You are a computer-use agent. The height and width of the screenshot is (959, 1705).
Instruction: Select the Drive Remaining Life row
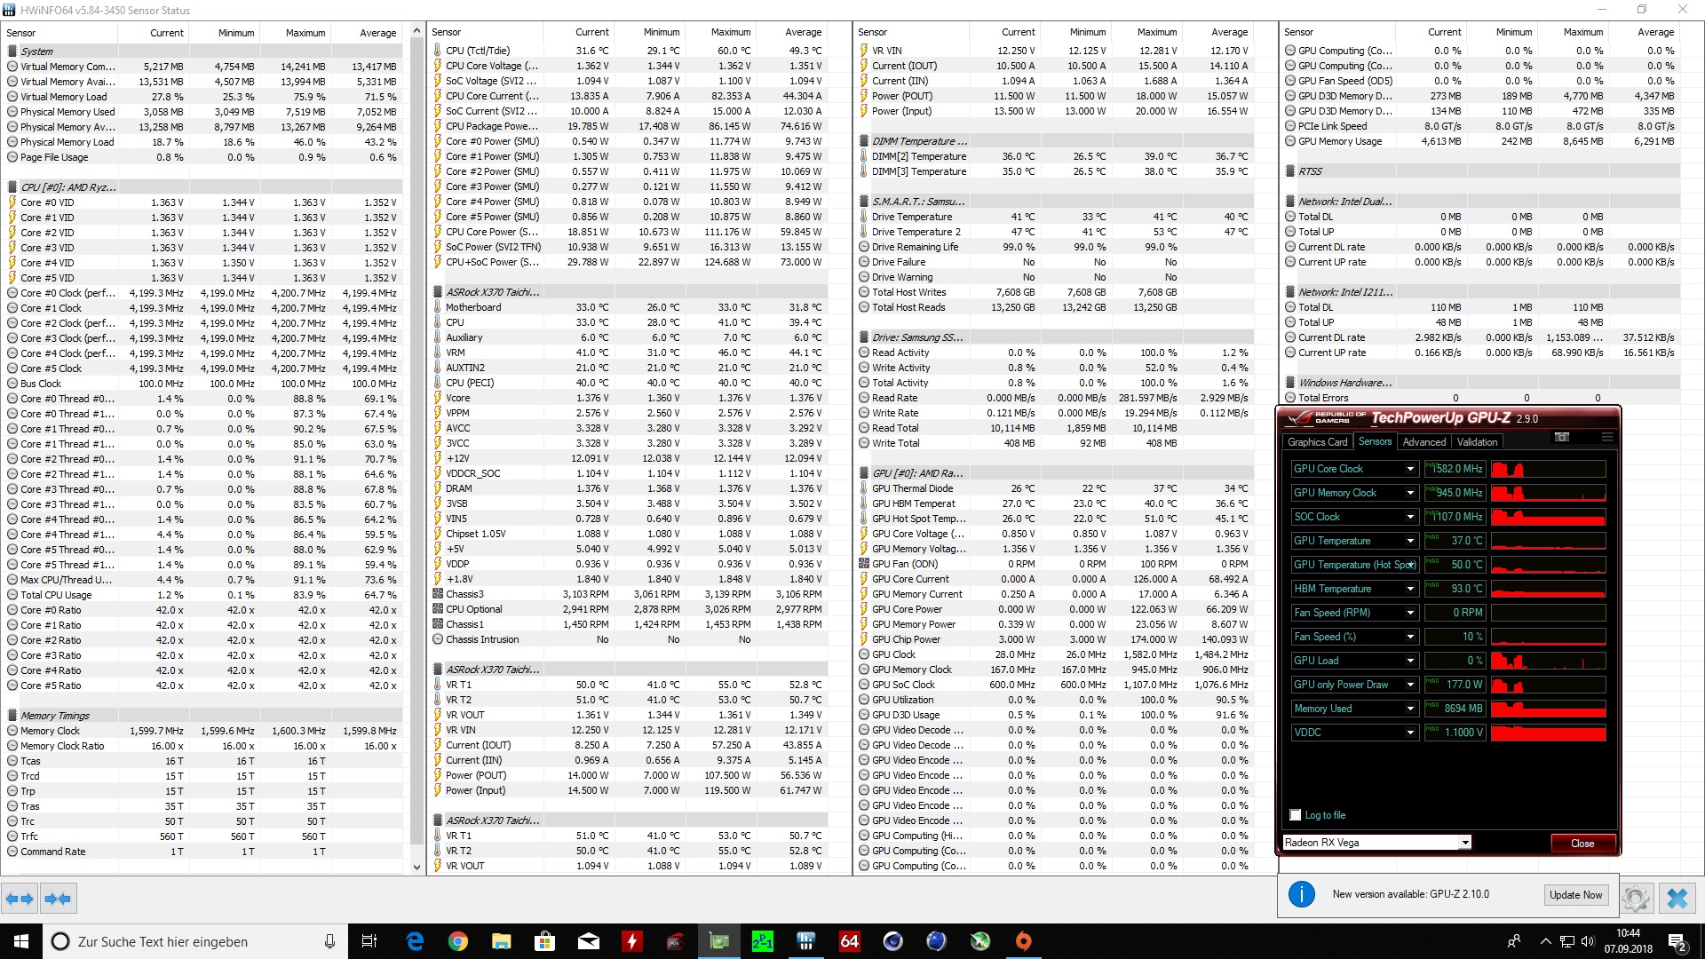click(x=1055, y=247)
